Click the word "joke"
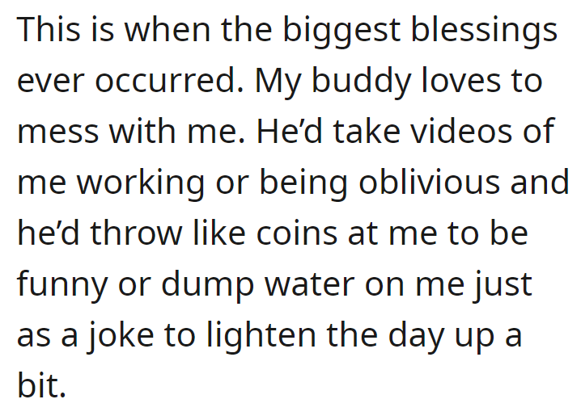This screenshot has width=581, height=416. [121, 338]
